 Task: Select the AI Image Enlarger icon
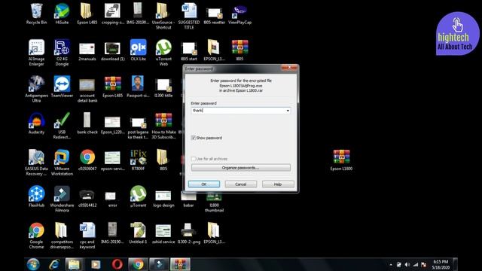point(36,52)
